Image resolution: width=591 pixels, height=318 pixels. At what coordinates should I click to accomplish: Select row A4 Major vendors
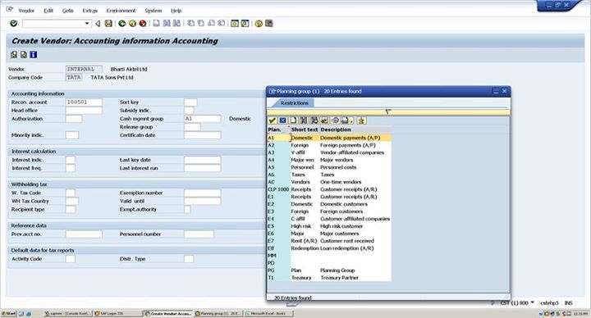pyautogui.click(x=329, y=160)
